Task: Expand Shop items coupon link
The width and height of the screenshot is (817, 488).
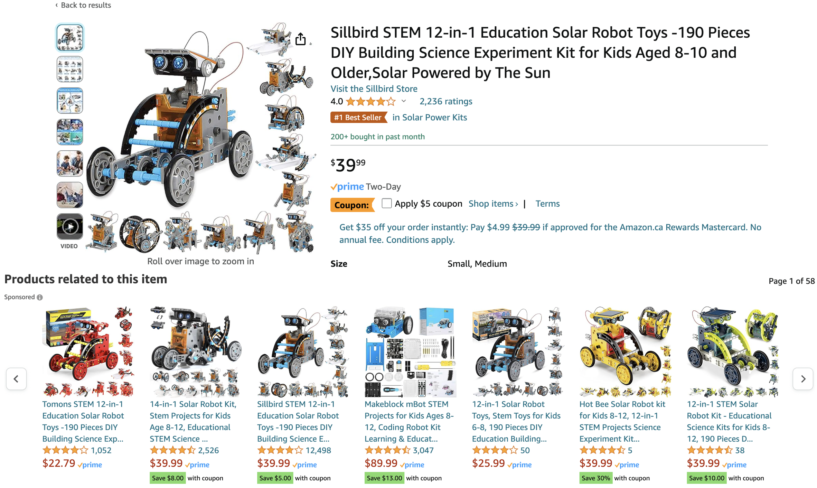Action: 493,204
